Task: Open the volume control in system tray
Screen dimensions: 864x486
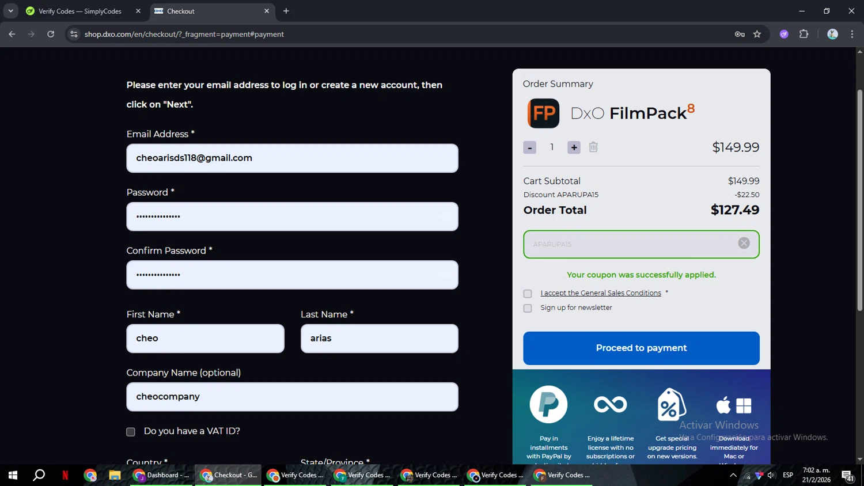Action: point(771,475)
